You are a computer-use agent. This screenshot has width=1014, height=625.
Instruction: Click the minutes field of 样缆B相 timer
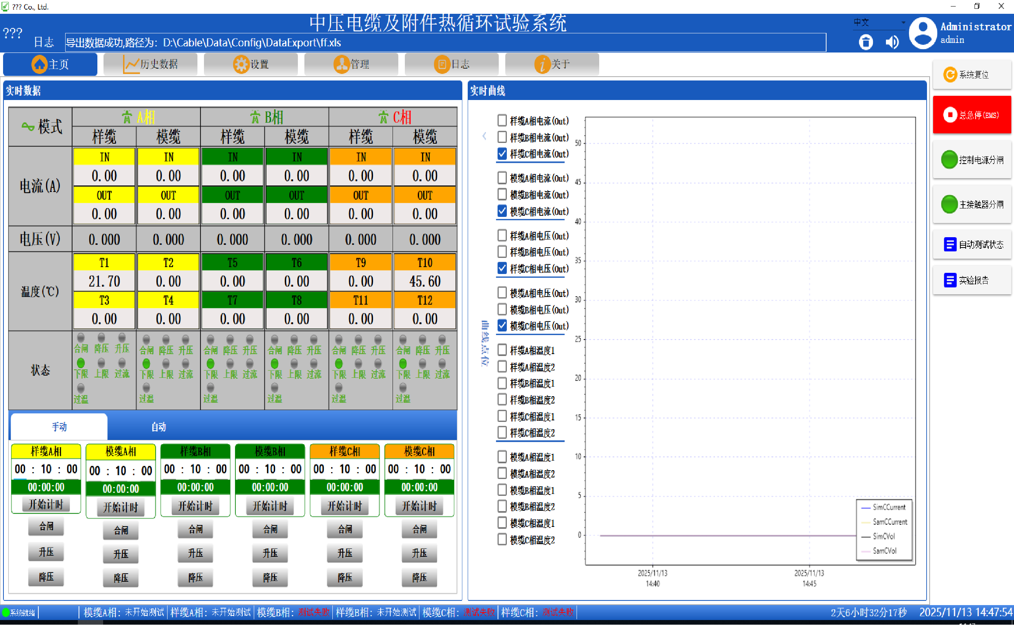(195, 469)
